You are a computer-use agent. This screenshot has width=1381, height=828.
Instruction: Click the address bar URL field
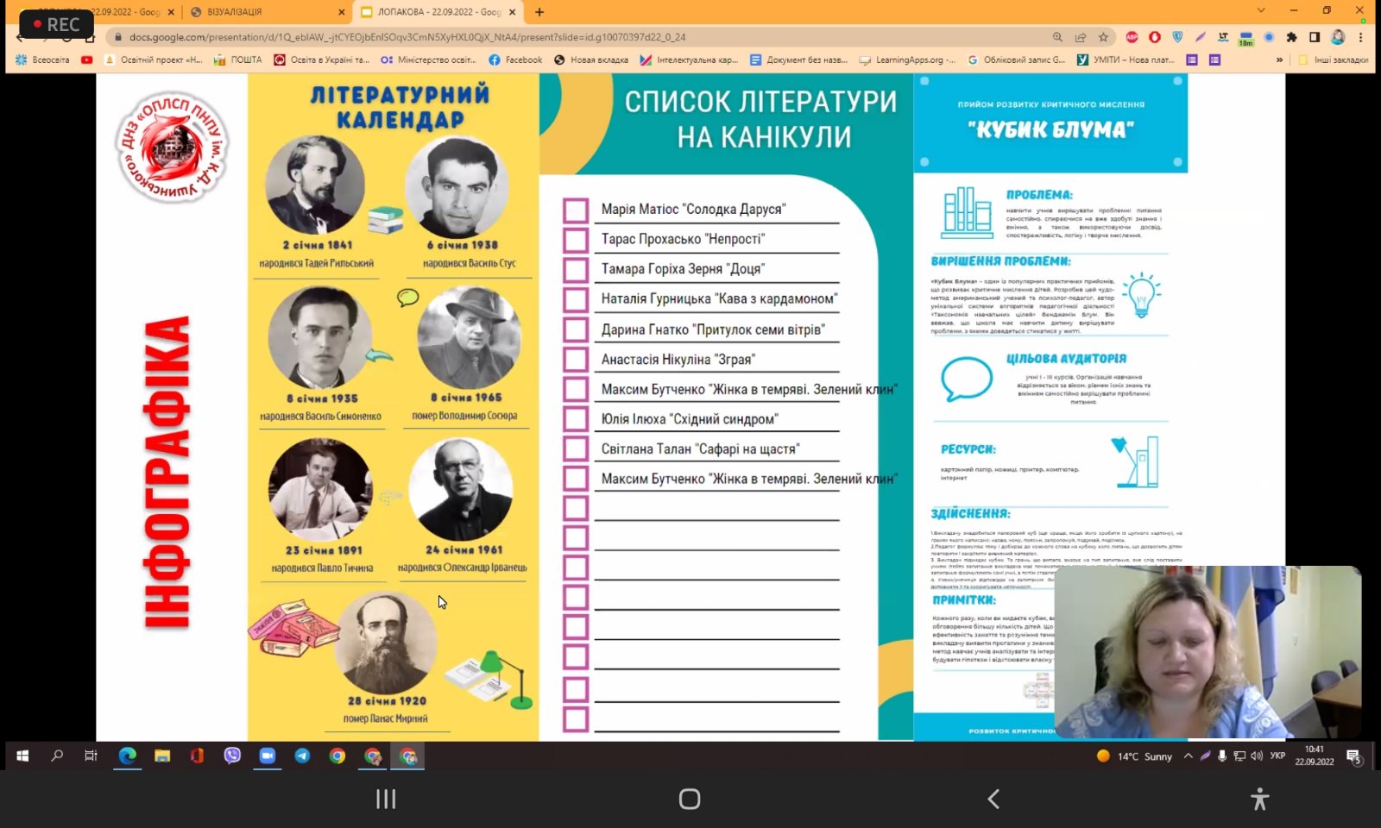pos(518,37)
